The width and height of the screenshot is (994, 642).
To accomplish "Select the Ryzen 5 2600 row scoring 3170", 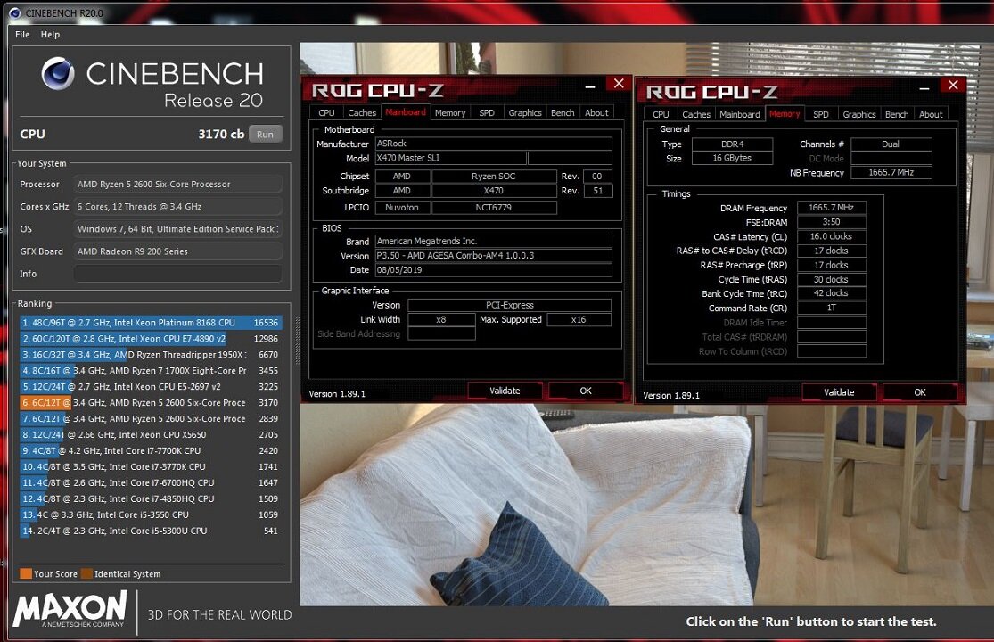I will click(151, 402).
